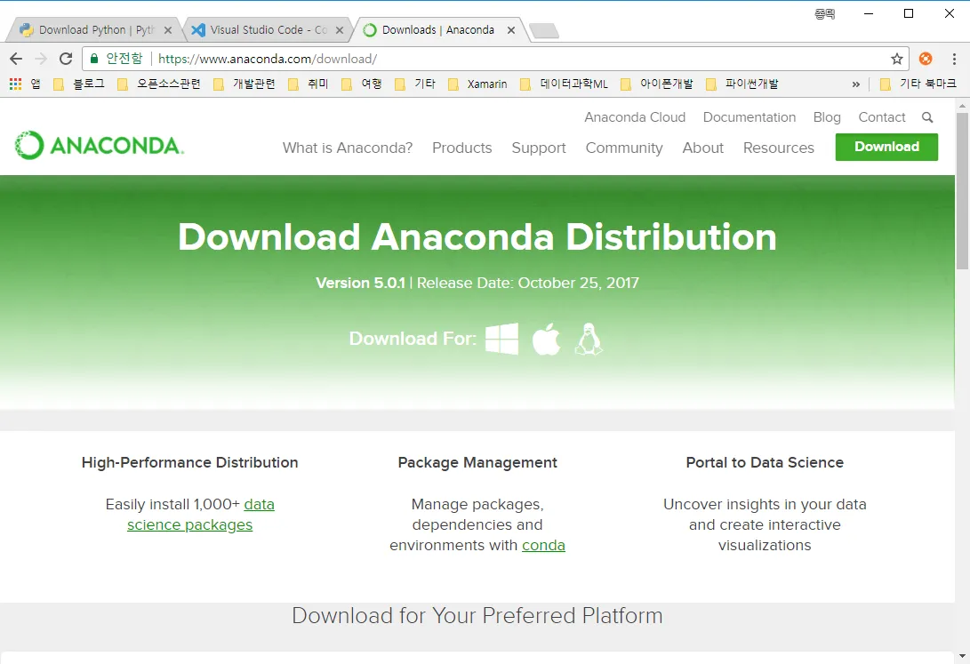This screenshot has width=970, height=664.
Task: Click the High-Performance Distribution heading
Action: click(x=190, y=462)
